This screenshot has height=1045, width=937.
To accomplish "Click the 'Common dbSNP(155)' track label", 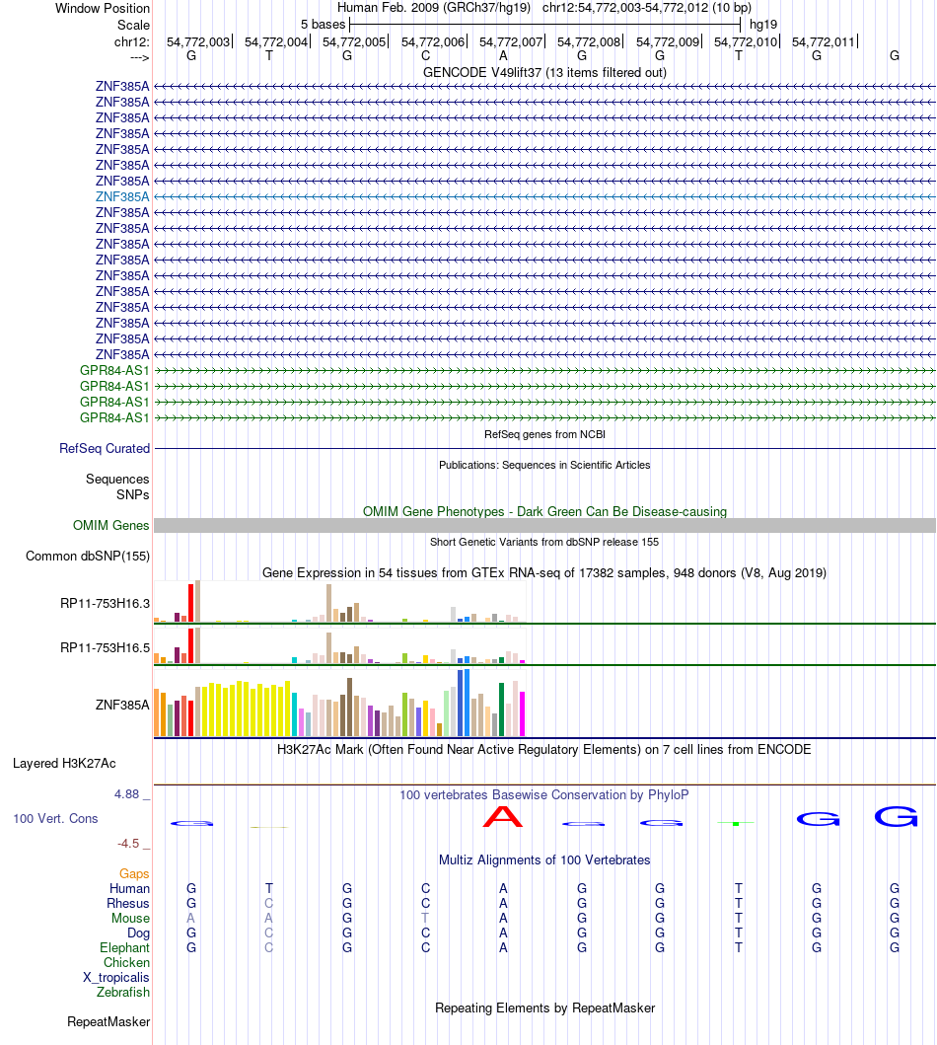I will pyautogui.click(x=88, y=556).
